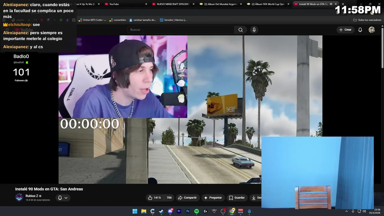Open Adobe Photoshop from taskbar
384x216 pixels.
pyautogui.click(x=188, y=211)
